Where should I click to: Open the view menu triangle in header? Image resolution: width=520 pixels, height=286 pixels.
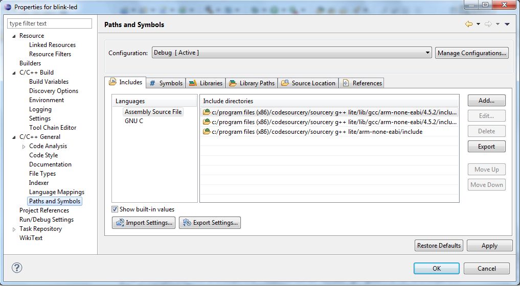(507, 24)
